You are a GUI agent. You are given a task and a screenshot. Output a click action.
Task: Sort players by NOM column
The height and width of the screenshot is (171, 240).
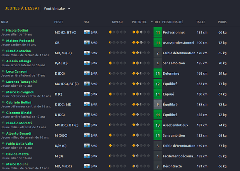[4, 22]
